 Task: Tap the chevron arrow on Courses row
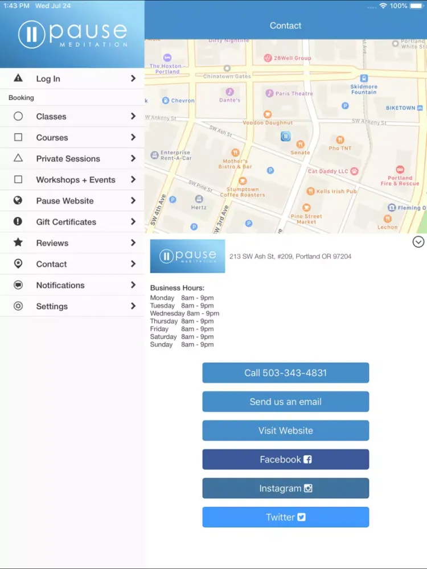point(133,137)
